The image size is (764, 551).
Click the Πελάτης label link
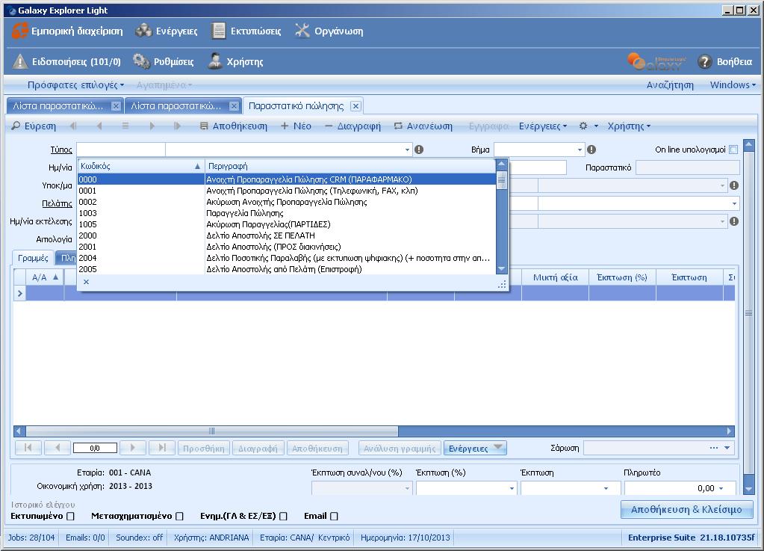point(57,203)
